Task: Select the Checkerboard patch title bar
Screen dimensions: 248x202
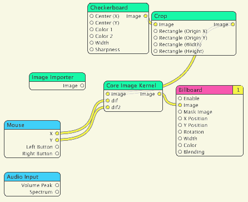Action: [118, 8]
